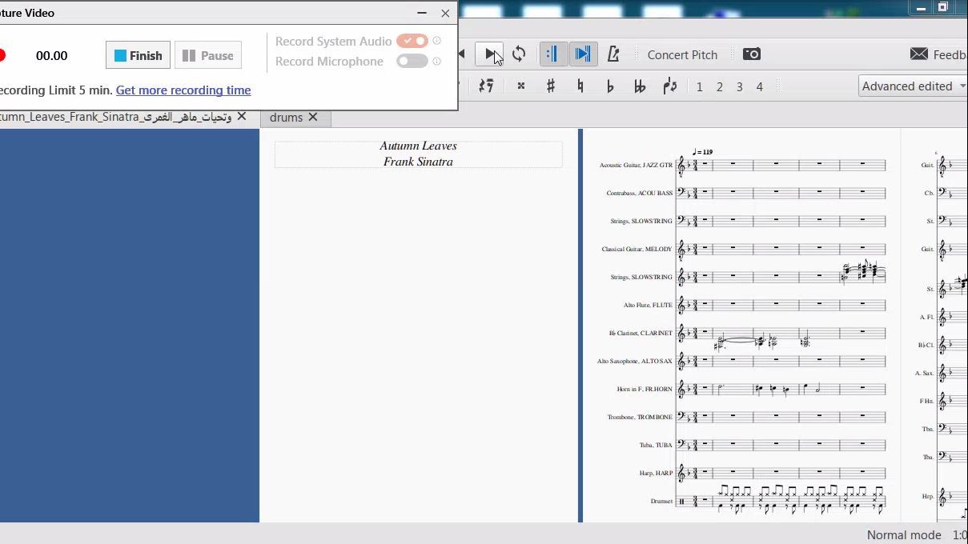
Task: Apply the flat accidental
Action: point(610,86)
